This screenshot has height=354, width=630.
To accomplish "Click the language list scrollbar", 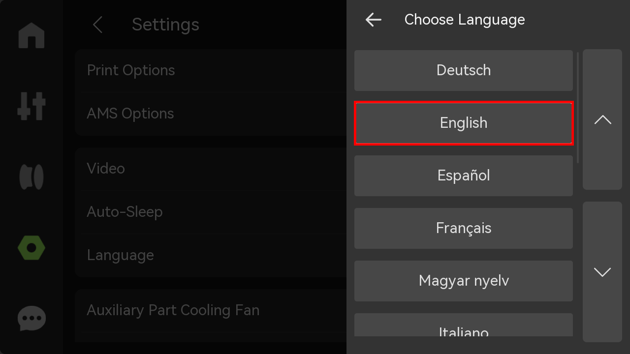I will coord(577,108).
